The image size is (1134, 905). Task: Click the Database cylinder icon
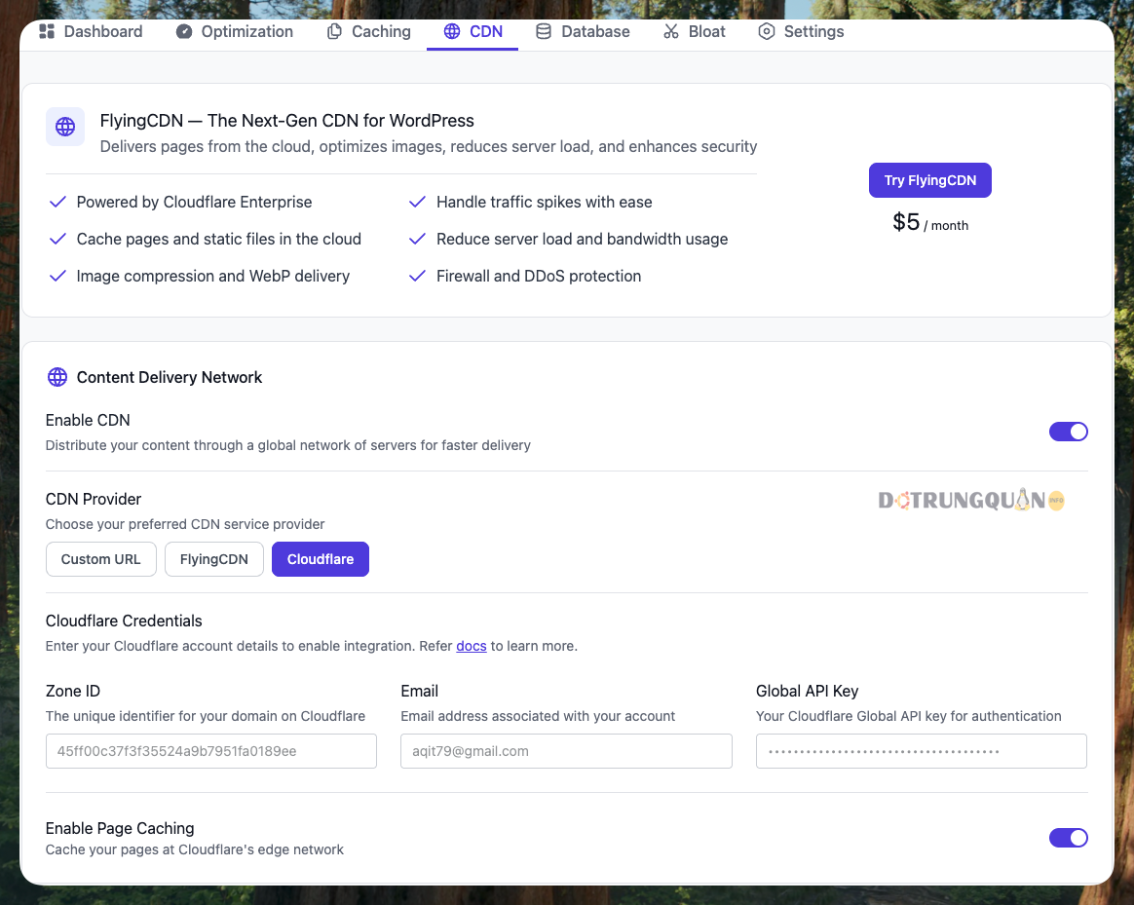pyautogui.click(x=544, y=31)
